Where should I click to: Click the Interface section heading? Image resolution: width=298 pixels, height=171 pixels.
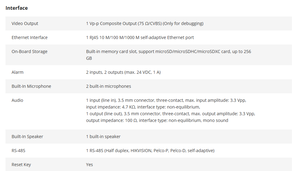[16, 8]
